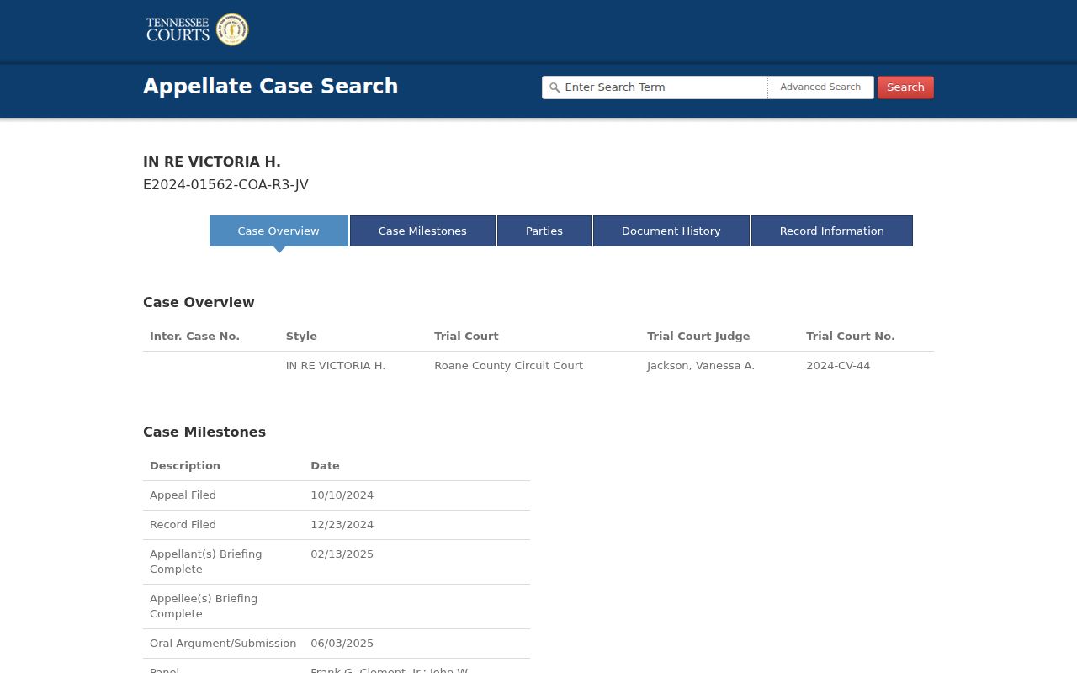
Task: Click Roane County Circuit Court cell
Action: click(x=508, y=366)
